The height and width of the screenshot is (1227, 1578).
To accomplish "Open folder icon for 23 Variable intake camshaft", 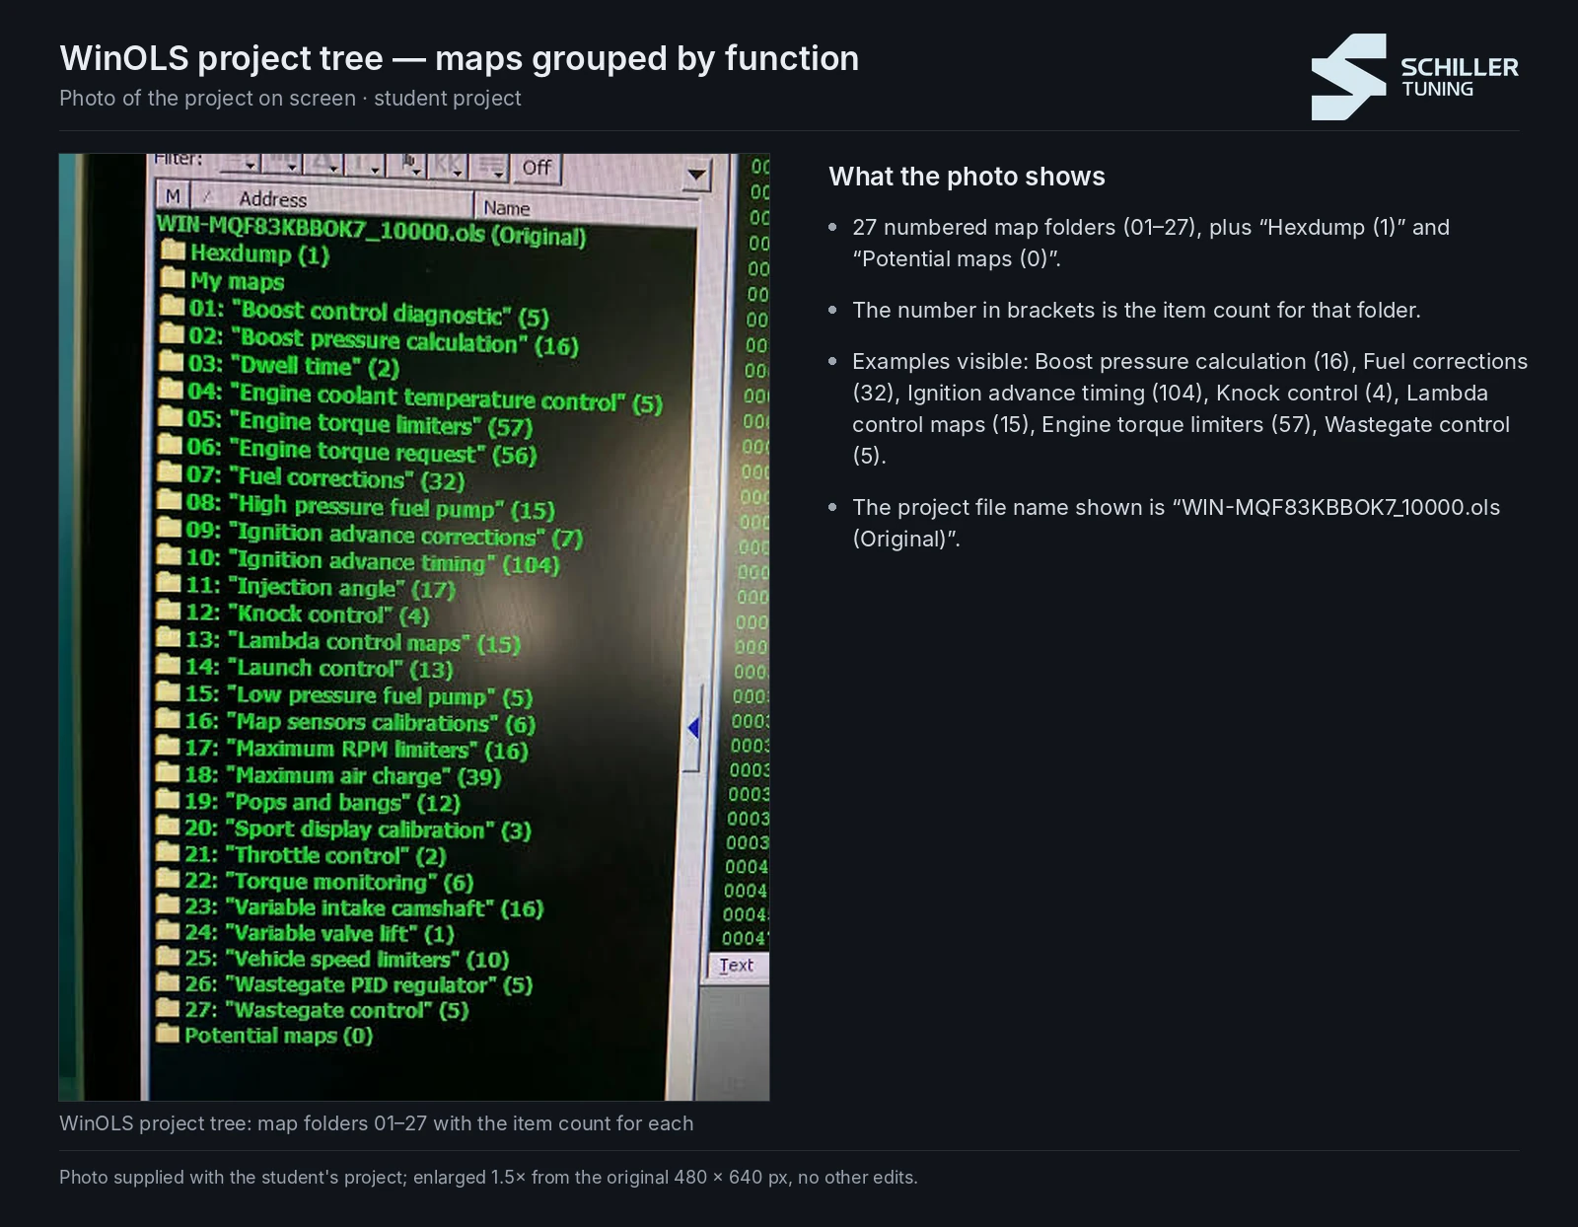I will (169, 905).
